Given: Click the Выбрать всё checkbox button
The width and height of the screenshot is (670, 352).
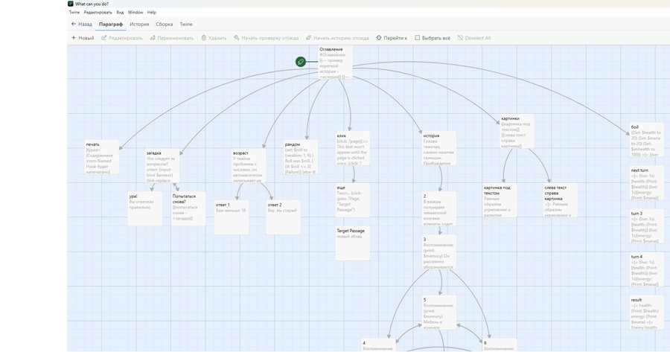Looking at the screenshot, I should pos(433,38).
